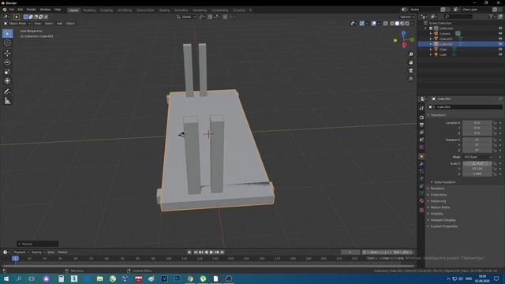
Task: Click the Rotation X value field
Action: [x=477, y=140]
